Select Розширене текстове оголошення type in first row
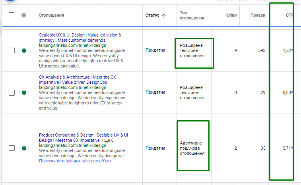Image resolution: width=301 pixels, height=185 pixels. (192, 50)
